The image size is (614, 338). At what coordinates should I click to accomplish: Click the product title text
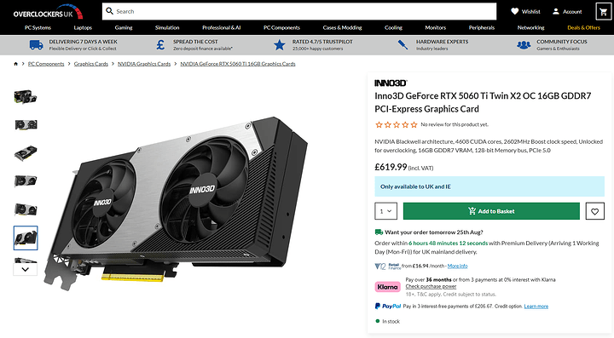click(483, 102)
